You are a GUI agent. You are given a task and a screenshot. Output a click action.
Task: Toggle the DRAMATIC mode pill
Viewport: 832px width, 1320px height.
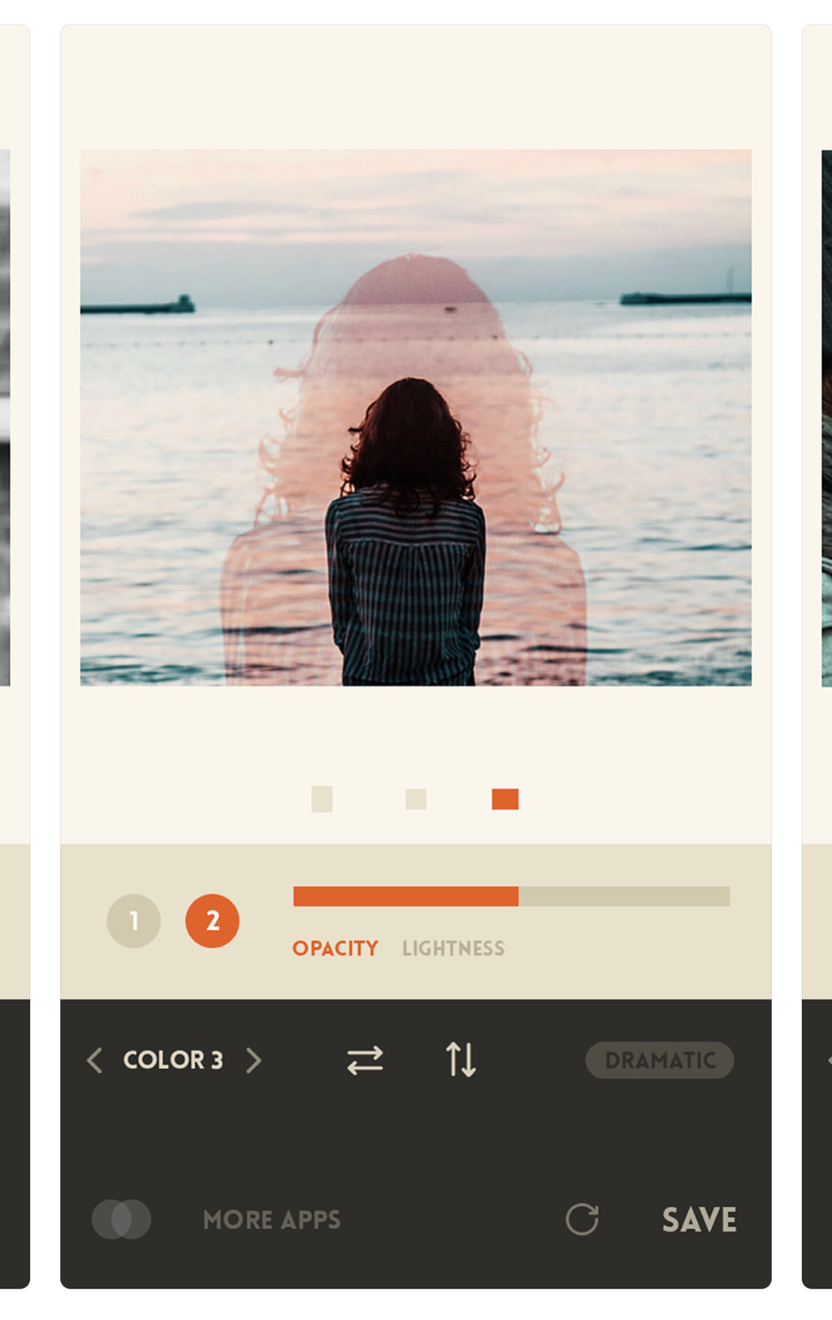[660, 1060]
